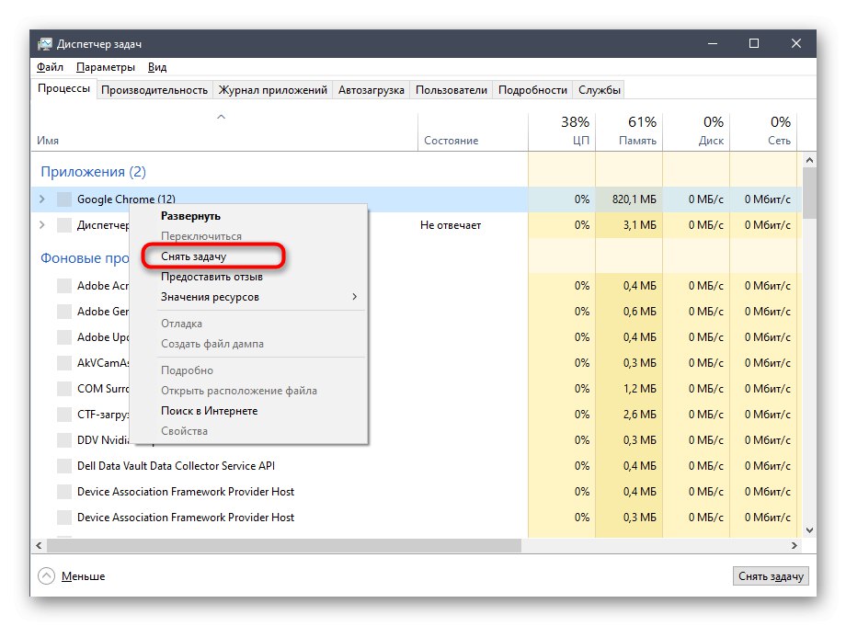Click the Google Chrome process icon
Image resolution: width=846 pixels, height=626 pixels.
64,199
